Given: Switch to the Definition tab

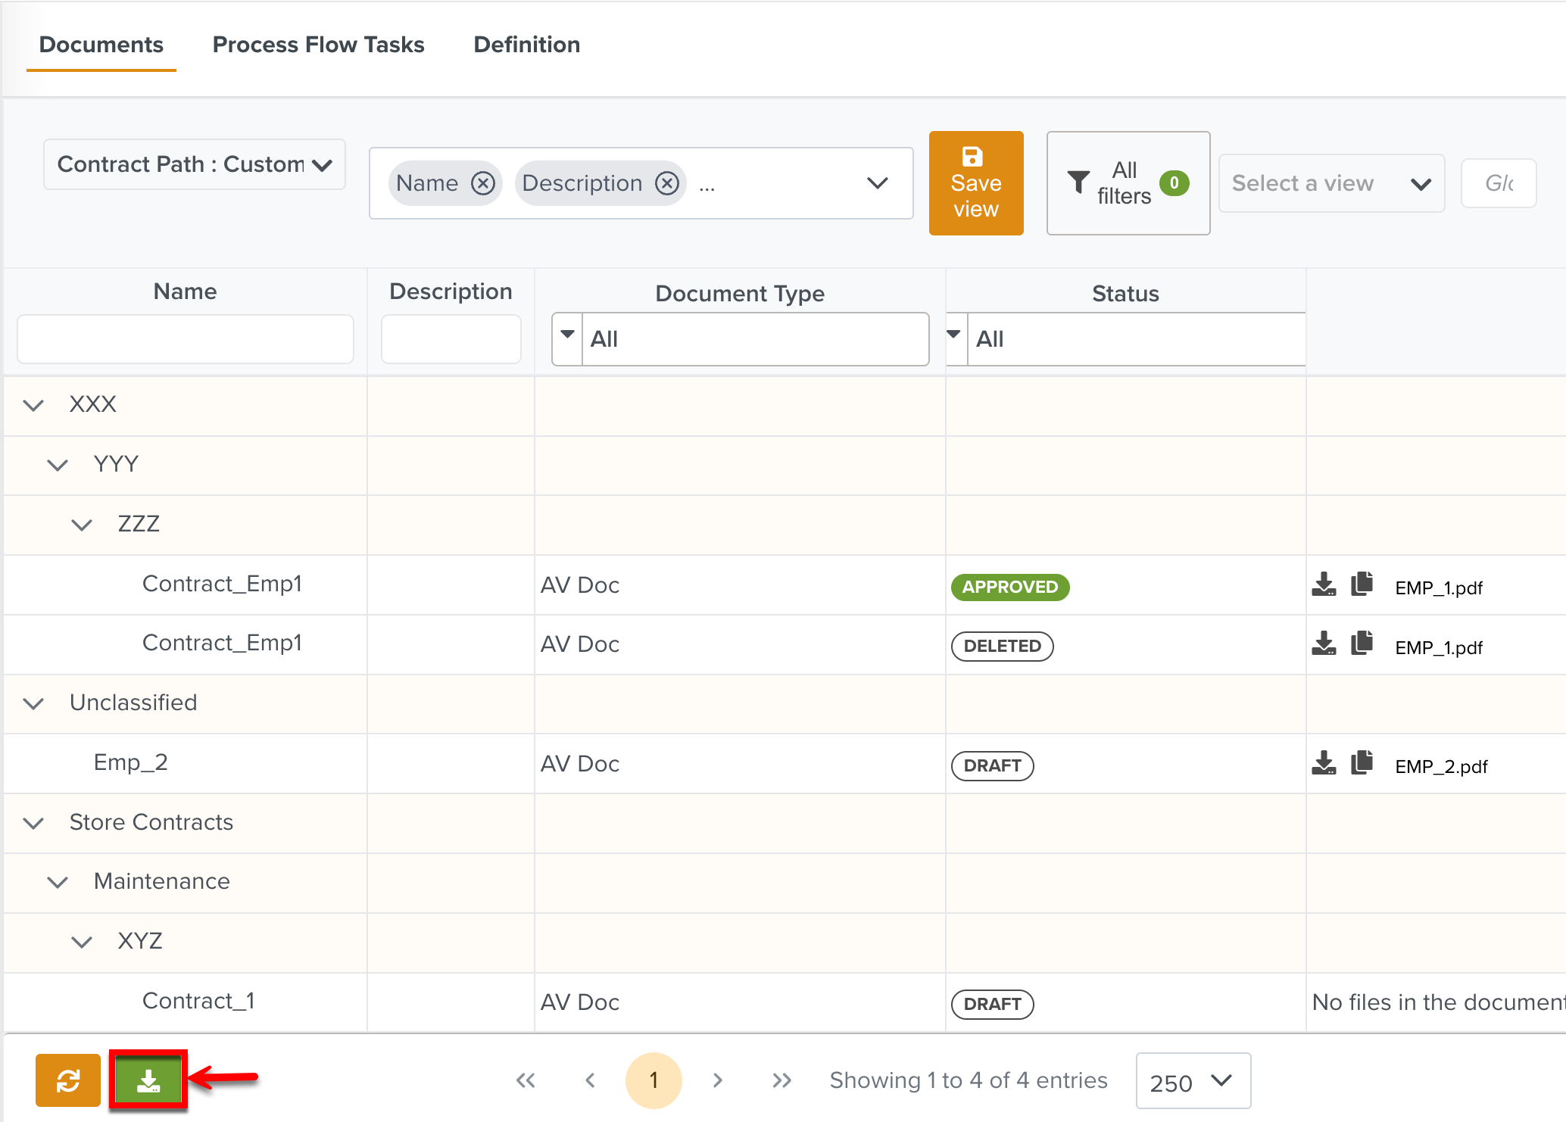Looking at the screenshot, I should (526, 45).
